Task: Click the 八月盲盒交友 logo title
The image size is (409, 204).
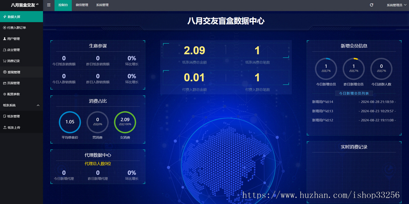Action: tap(24, 5)
